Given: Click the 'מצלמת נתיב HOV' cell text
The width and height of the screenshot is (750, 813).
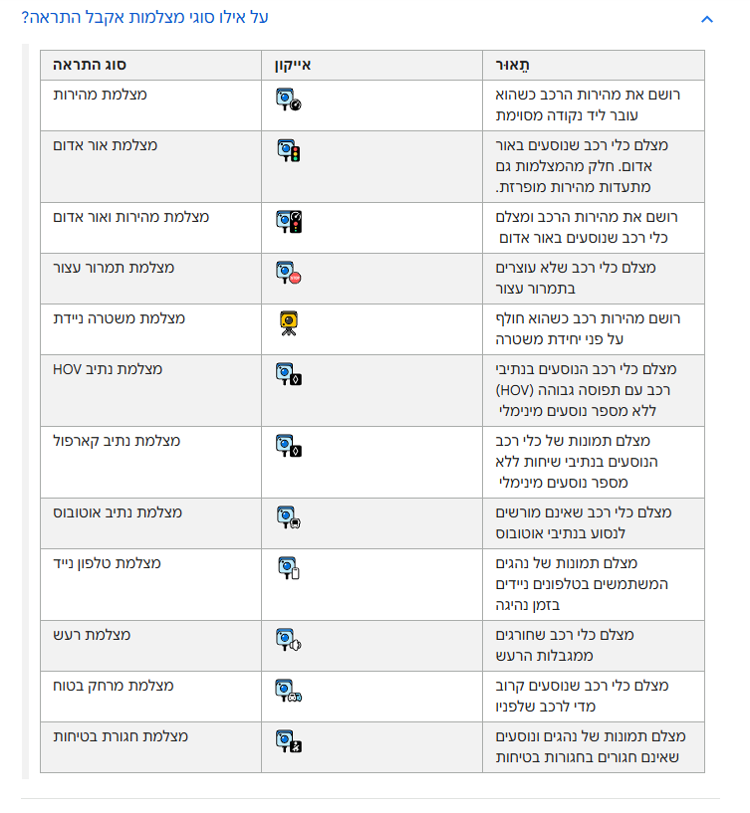Looking at the screenshot, I should coord(108,369).
